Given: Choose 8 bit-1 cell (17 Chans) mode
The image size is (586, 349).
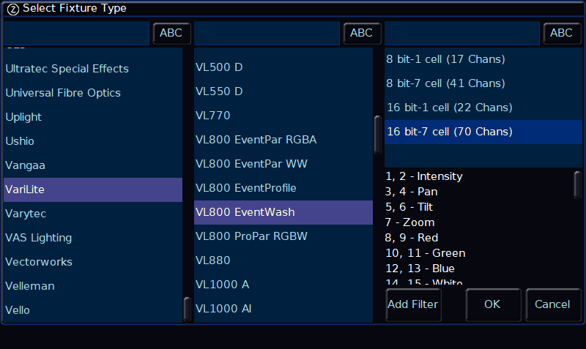Looking at the screenshot, I should [483, 59].
